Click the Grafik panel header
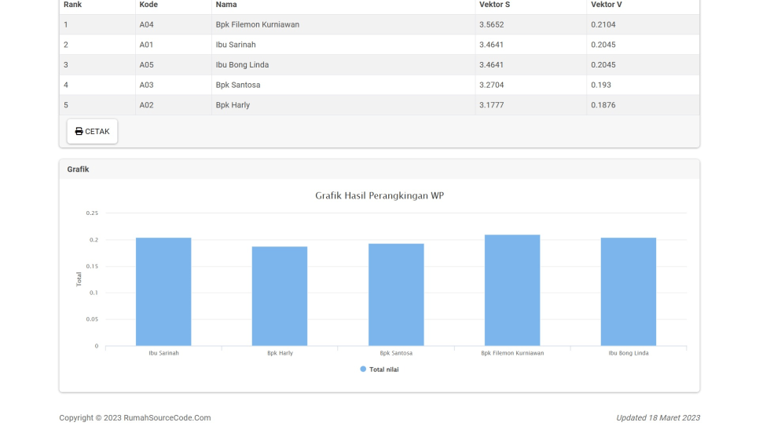 pyautogui.click(x=78, y=169)
